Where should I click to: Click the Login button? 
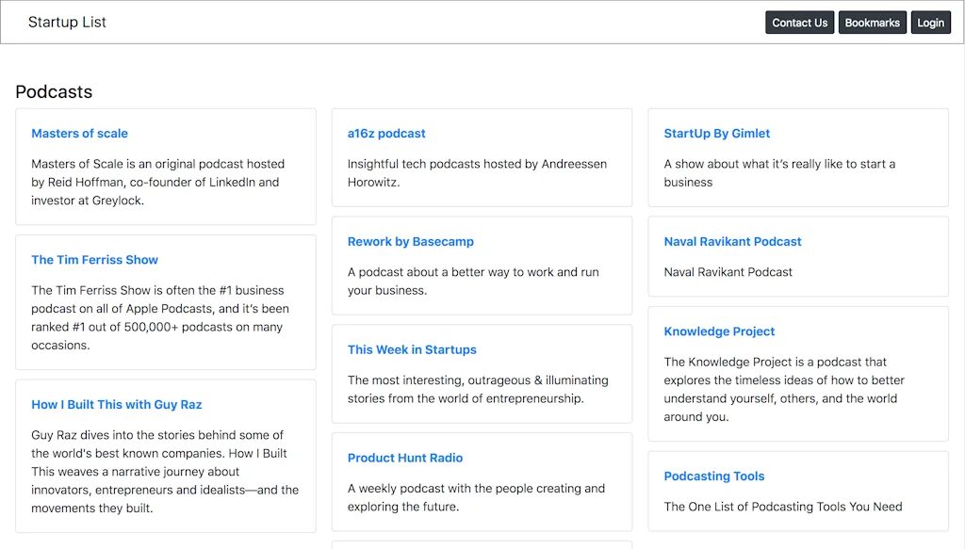pyautogui.click(x=930, y=23)
